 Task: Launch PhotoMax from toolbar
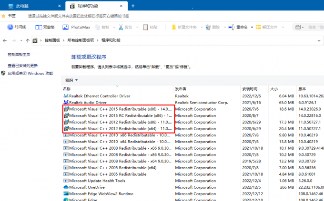pos(76,27)
